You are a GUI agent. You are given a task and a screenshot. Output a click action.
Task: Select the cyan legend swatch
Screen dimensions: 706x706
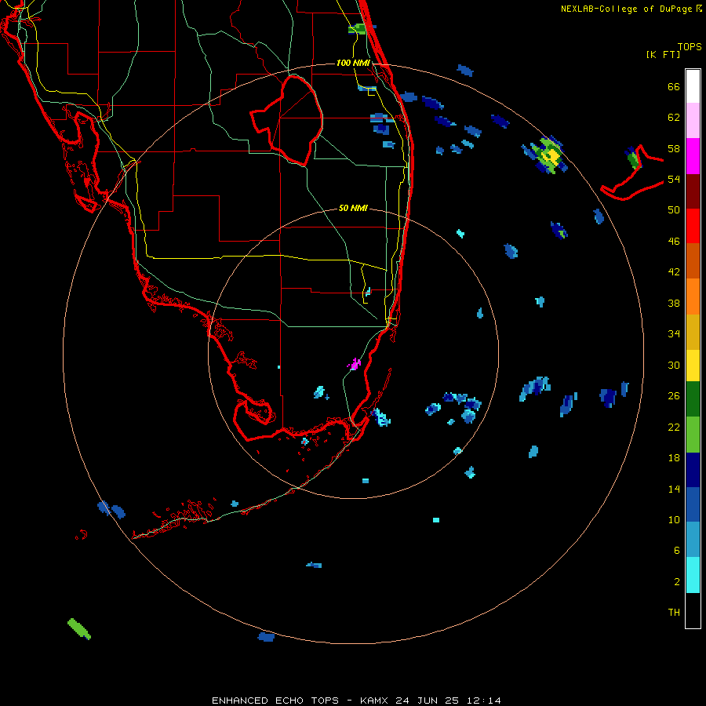693,575
